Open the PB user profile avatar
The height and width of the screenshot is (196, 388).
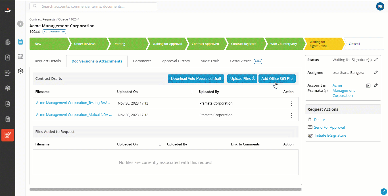point(380,7)
